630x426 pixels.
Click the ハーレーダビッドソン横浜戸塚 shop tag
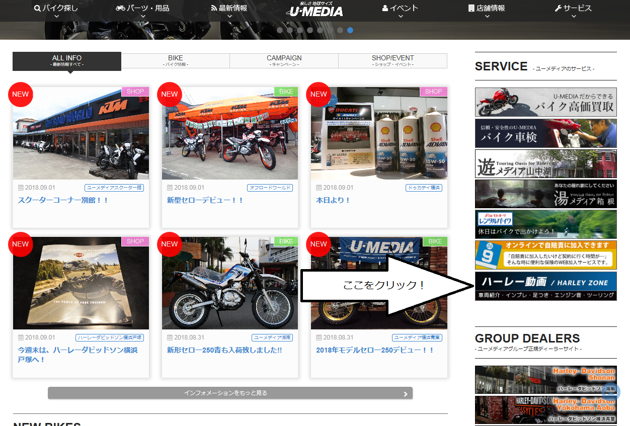(x=110, y=337)
